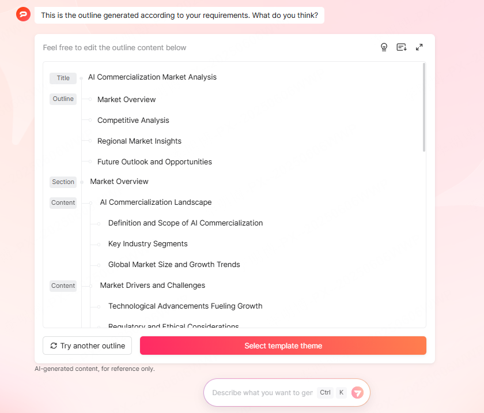Click Try another outline button
The height and width of the screenshot is (413, 484).
coord(88,346)
